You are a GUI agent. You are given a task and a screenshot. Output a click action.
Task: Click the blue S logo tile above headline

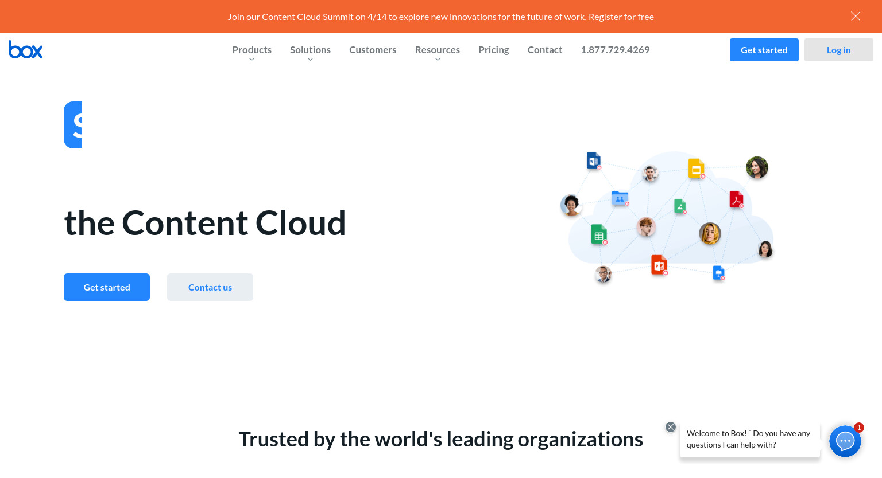pyautogui.click(x=73, y=125)
